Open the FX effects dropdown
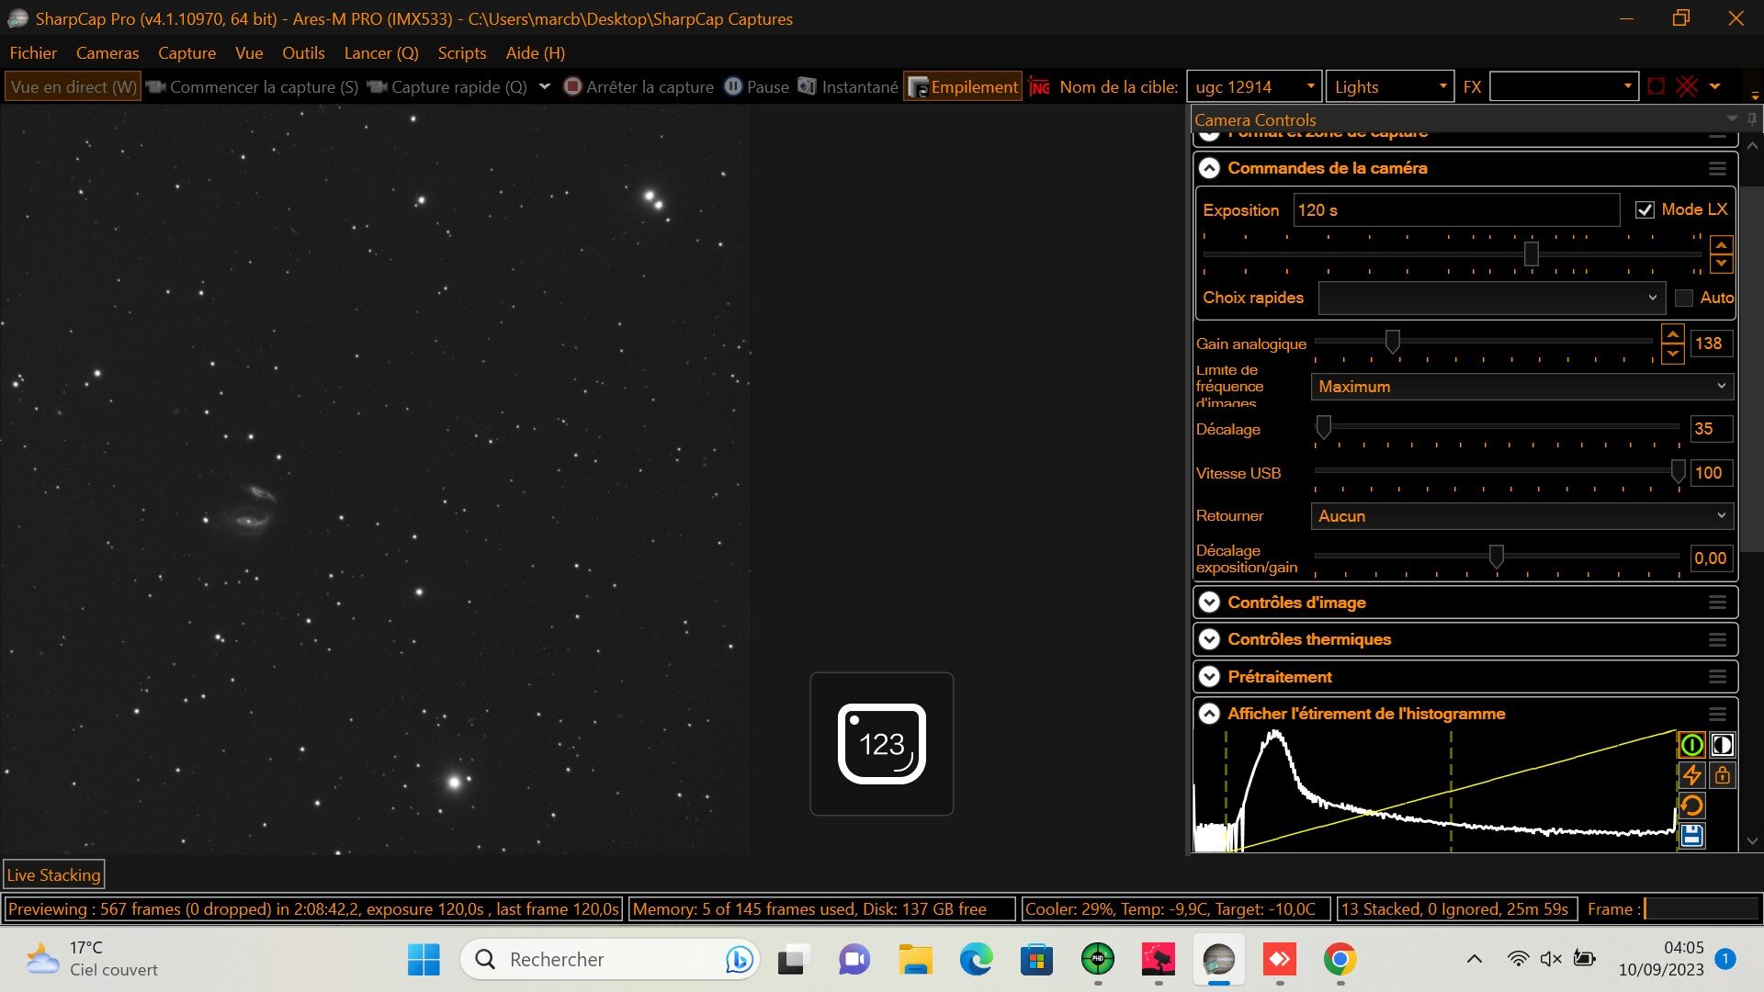This screenshot has height=992, width=1764. pyautogui.click(x=1627, y=87)
